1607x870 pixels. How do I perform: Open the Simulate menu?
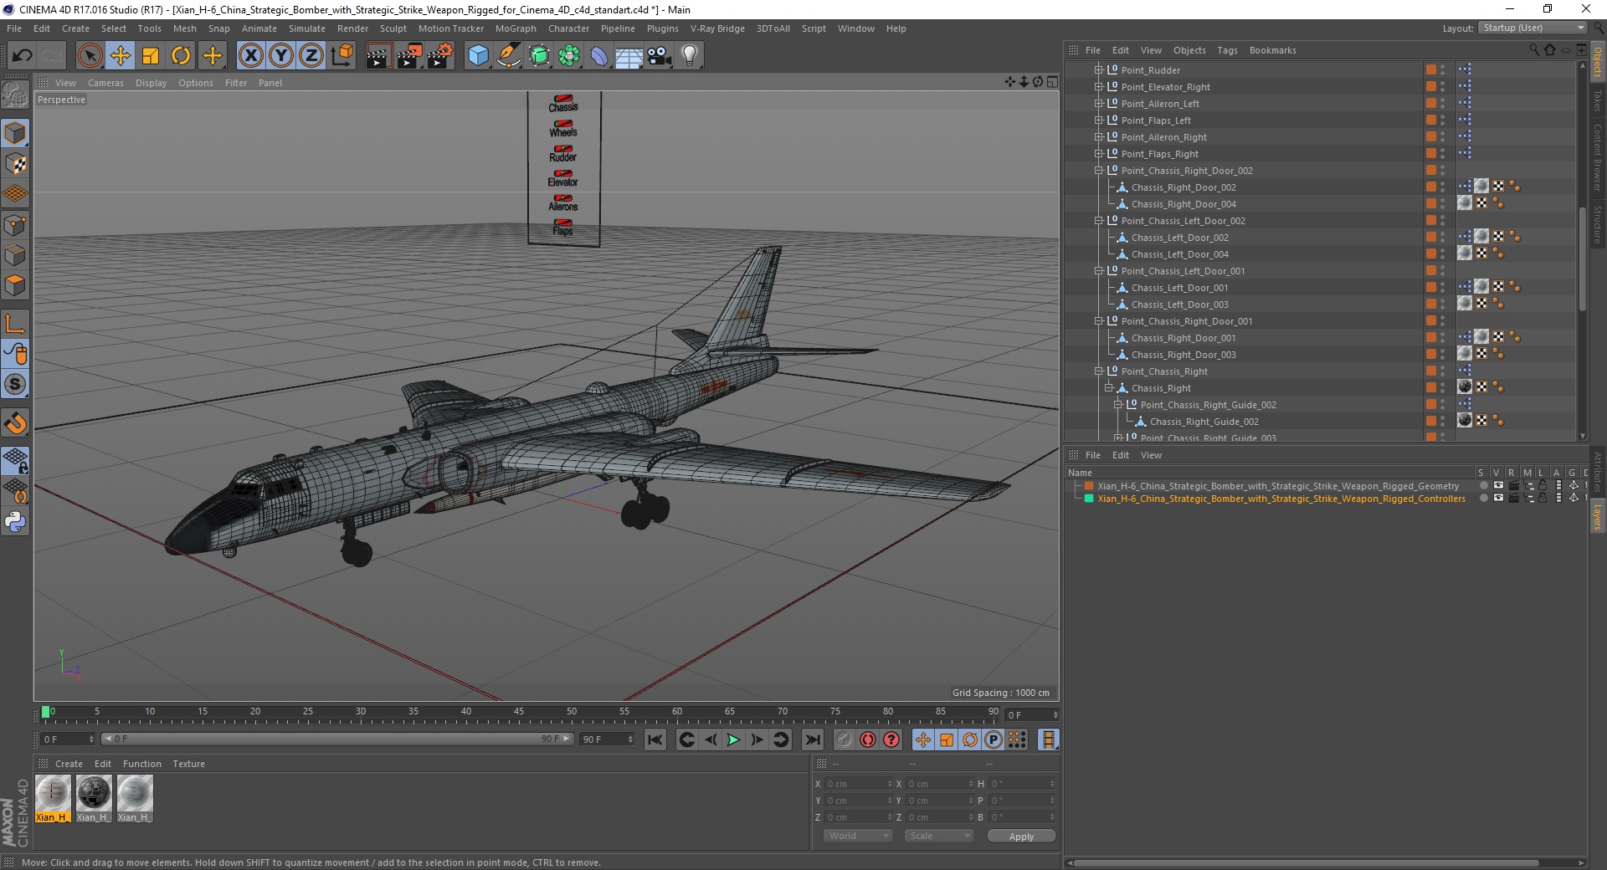pyautogui.click(x=307, y=28)
